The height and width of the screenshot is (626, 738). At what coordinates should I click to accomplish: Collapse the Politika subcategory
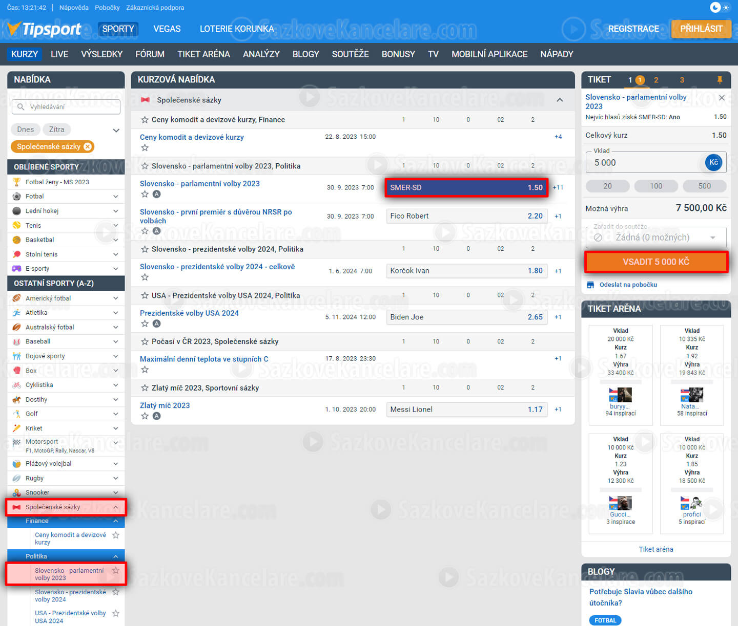click(x=116, y=556)
